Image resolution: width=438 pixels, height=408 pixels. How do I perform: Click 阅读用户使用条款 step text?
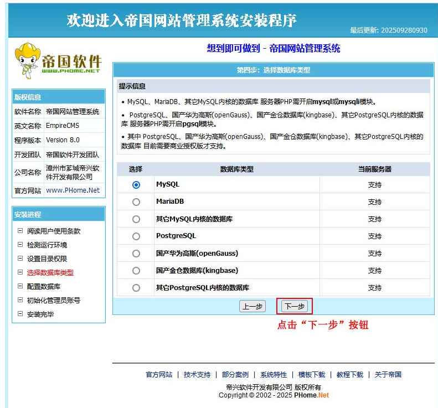54,231
